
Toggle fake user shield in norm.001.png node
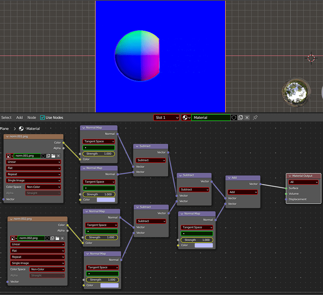coord(43,156)
